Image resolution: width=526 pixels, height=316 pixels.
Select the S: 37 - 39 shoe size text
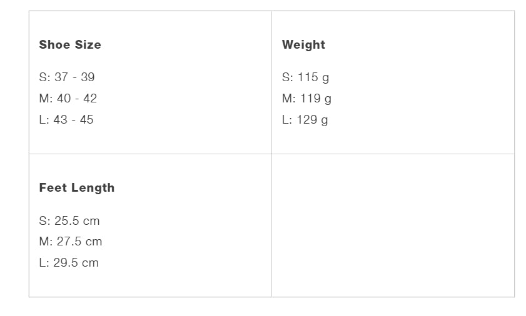[66, 77]
